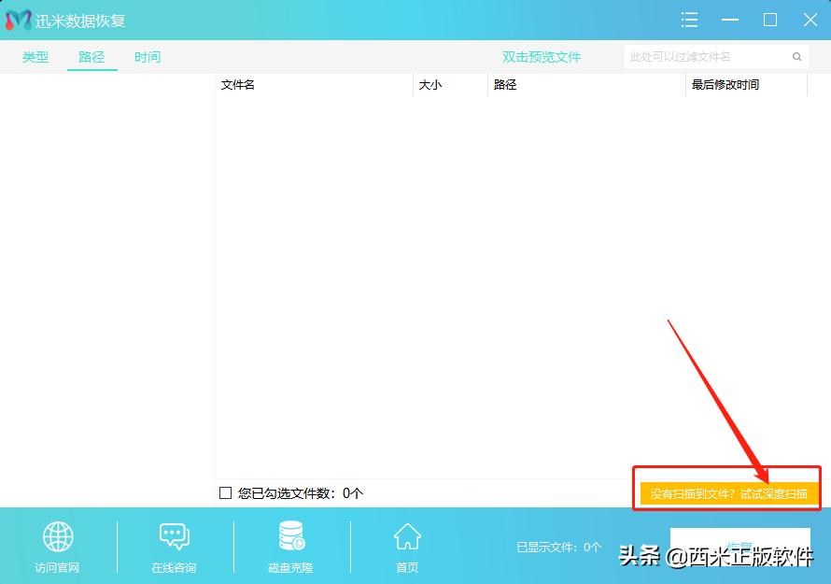Enable select-all files checkbox at bottom
This screenshot has width=831, height=584.
tap(224, 492)
